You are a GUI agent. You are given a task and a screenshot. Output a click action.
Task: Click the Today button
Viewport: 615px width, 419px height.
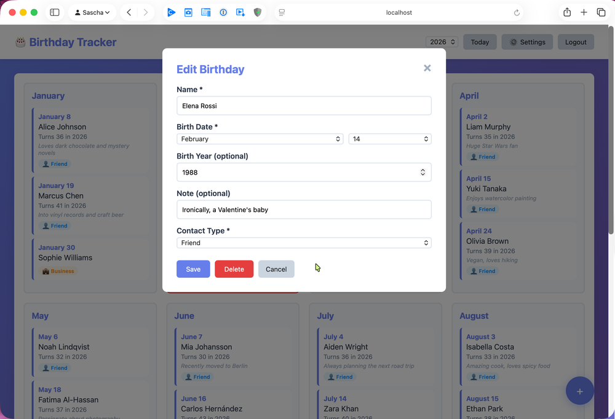(480, 42)
